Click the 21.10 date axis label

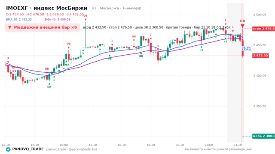(238, 145)
